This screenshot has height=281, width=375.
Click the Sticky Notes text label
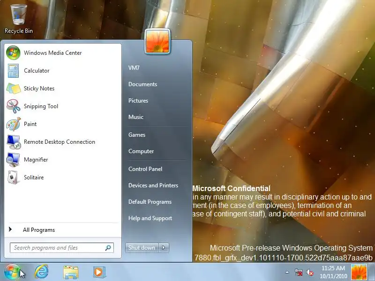[x=39, y=89]
